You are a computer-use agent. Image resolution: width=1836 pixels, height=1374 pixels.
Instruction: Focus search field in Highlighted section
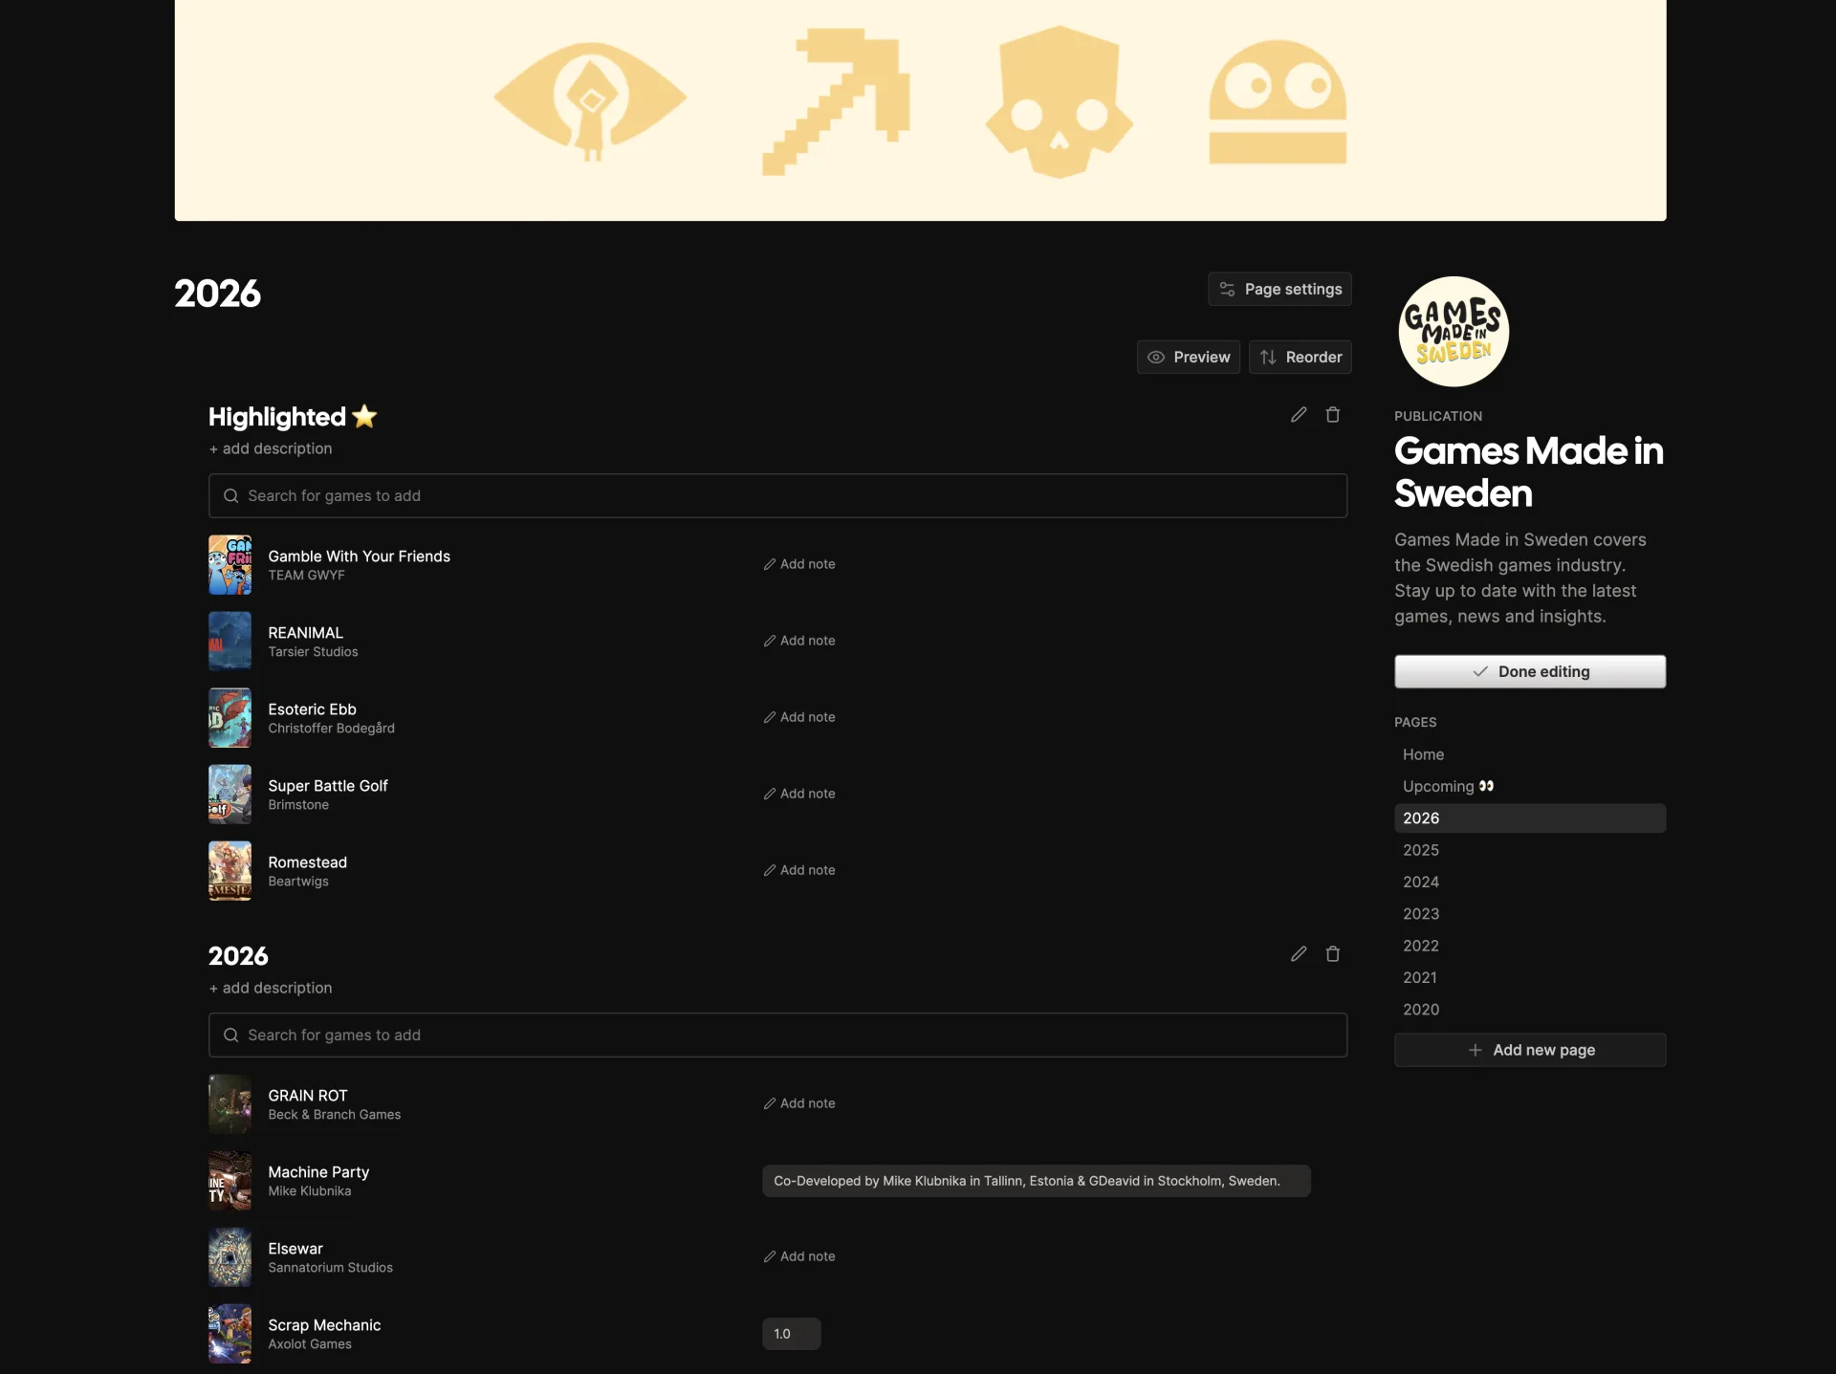[x=777, y=495]
